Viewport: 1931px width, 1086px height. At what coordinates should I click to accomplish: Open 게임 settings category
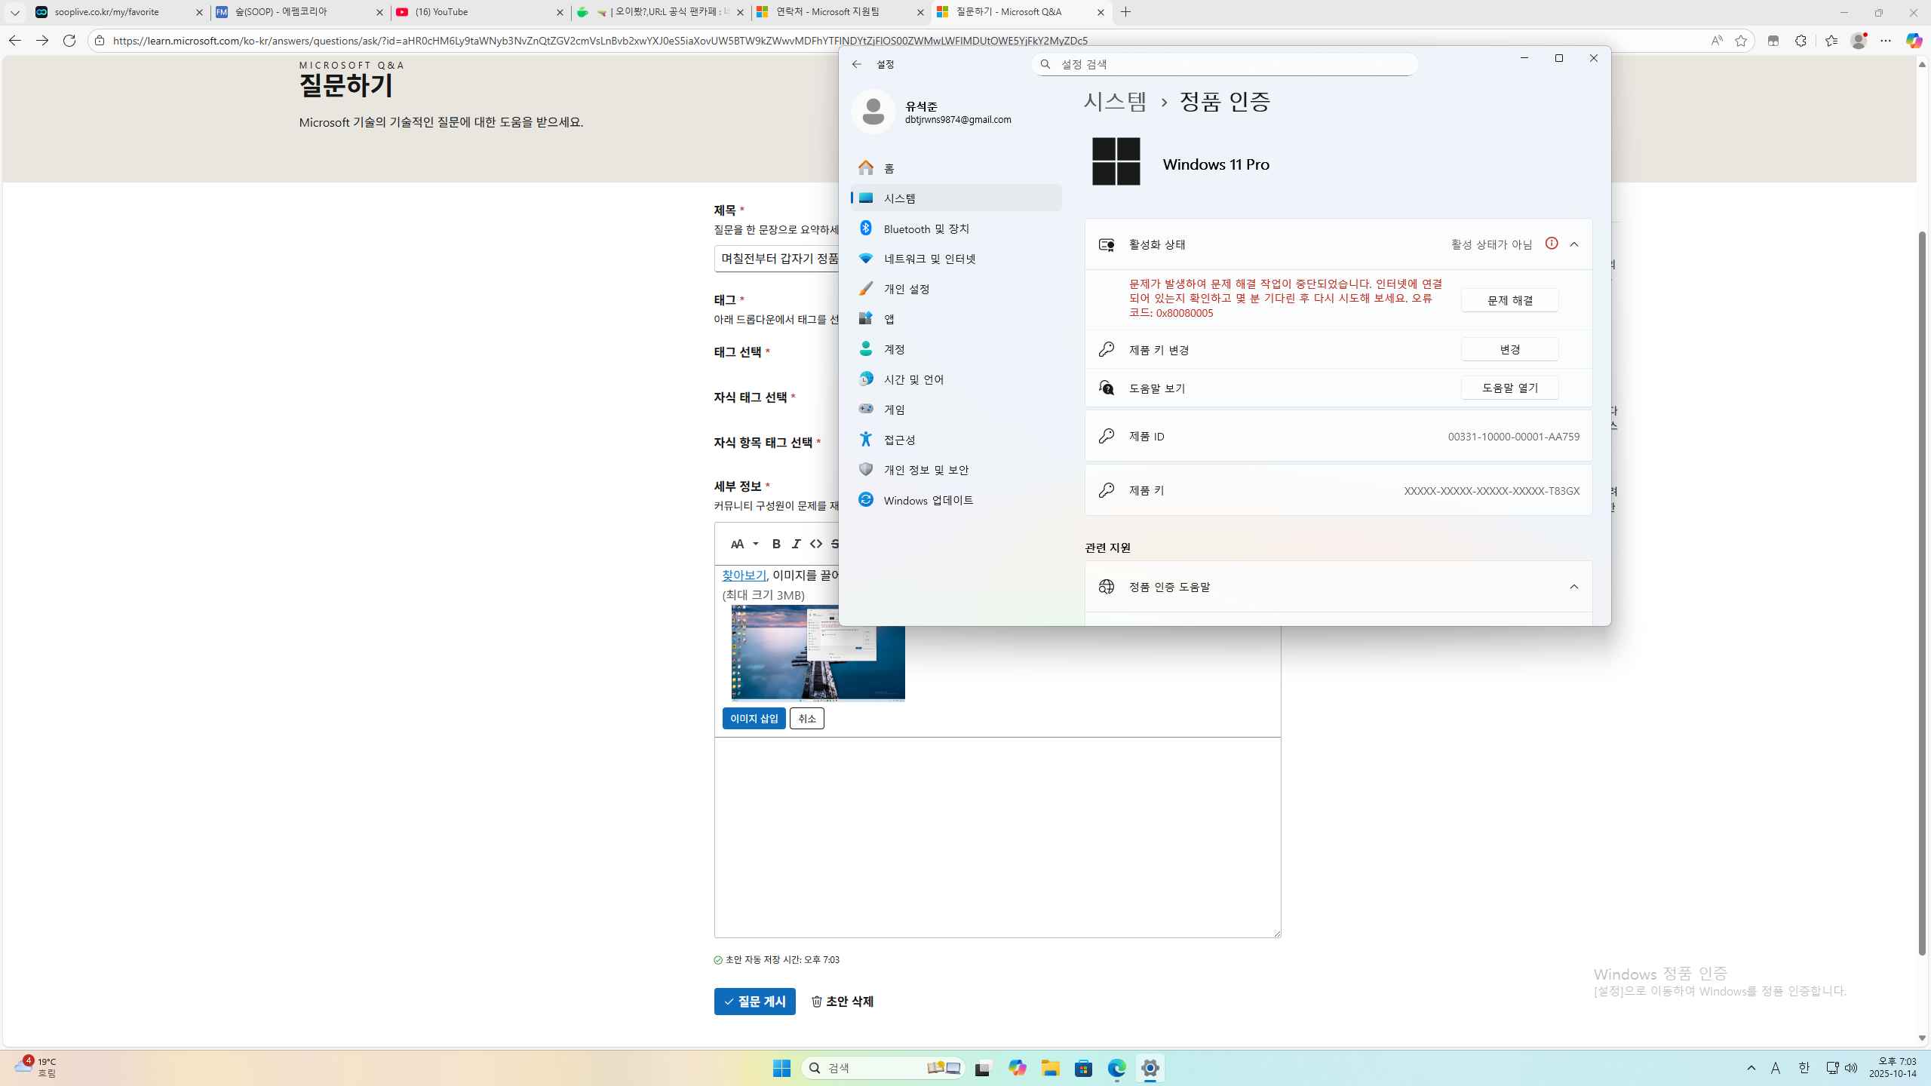point(956,410)
